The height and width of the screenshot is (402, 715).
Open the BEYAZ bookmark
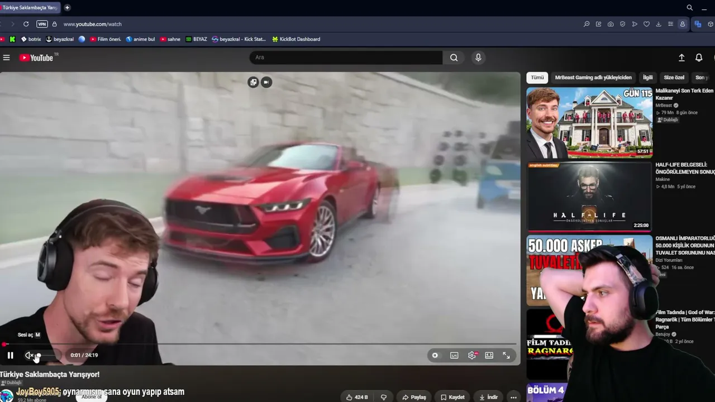[x=196, y=39]
